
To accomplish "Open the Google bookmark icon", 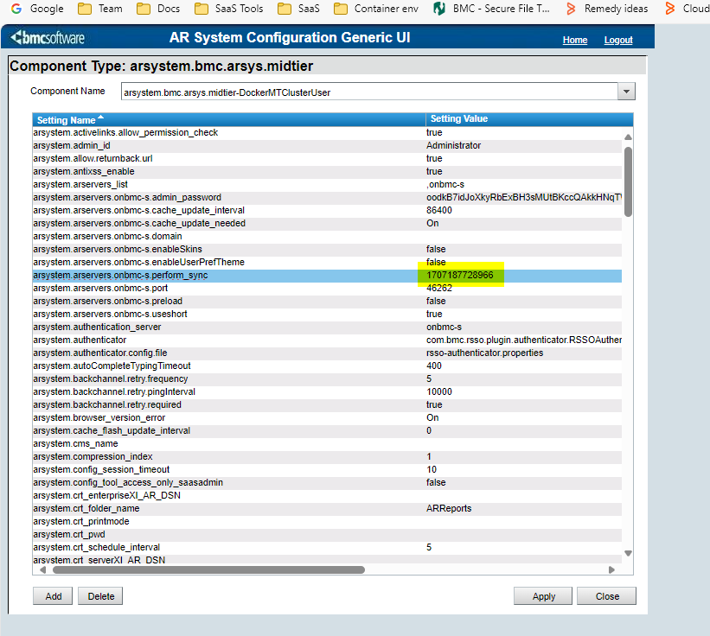I will tap(16, 9).
